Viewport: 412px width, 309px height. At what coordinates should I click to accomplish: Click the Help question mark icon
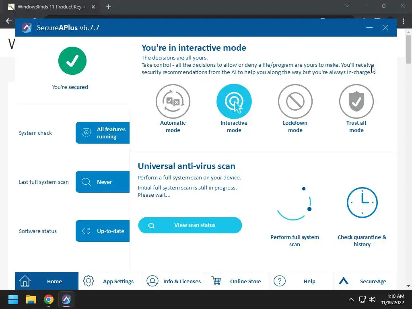[x=280, y=281]
